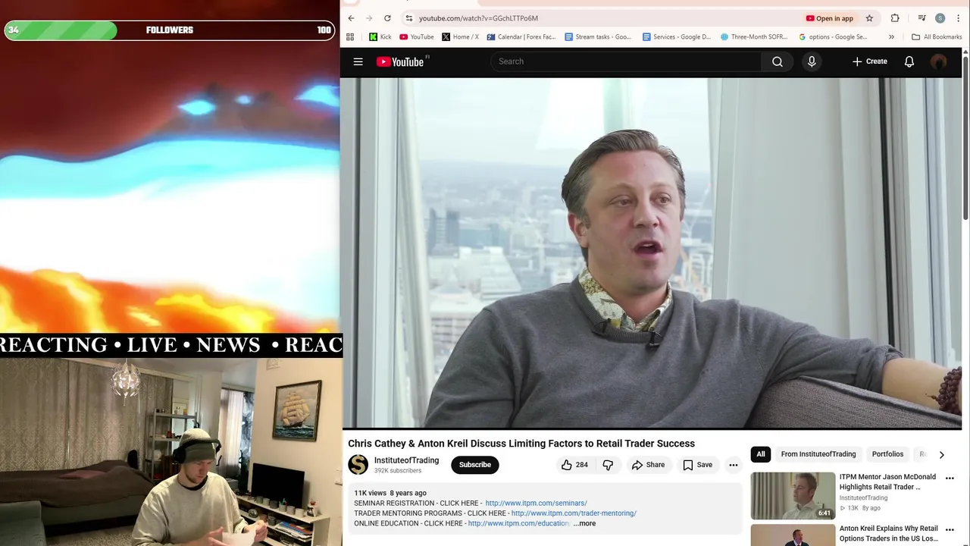Open the media controls icon in Chrome
Screen dimensions: 970x546
click(x=921, y=18)
